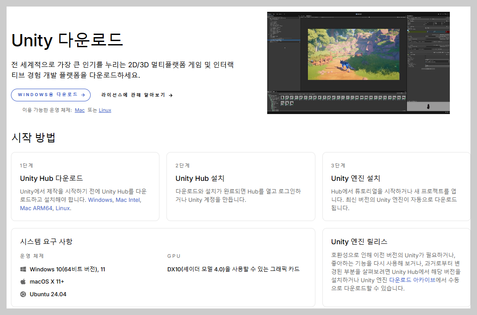Open the Linux link under available OS

[x=105, y=110]
